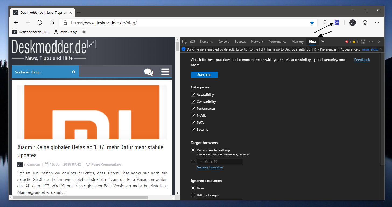Viewport: 392px width, 207px height.
Task: Open the website hamburger menu
Action: click(165, 72)
